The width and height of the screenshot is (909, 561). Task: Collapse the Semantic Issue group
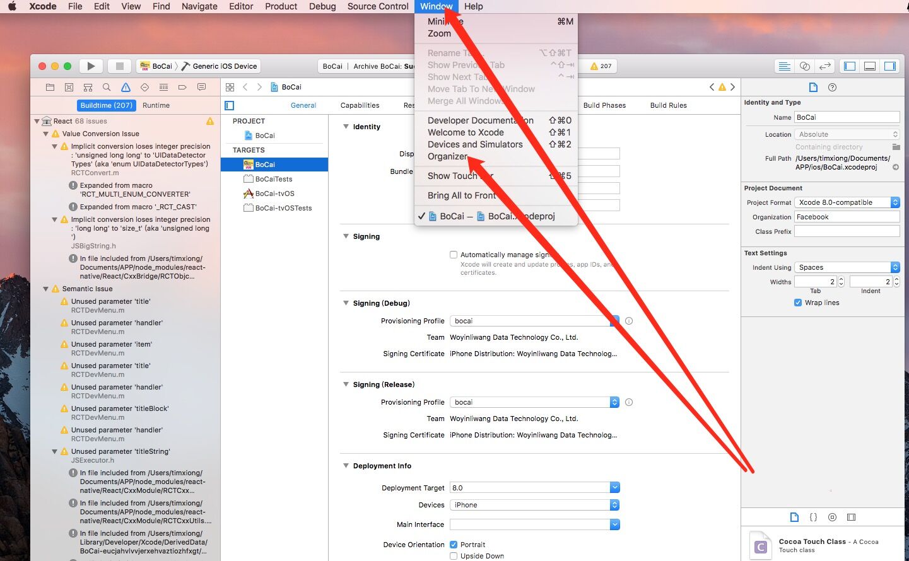click(46, 289)
